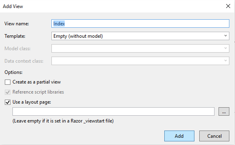This screenshot has height=145, width=235.
Task: Open the Template dropdown arrow
Action: click(x=225, y=36)
